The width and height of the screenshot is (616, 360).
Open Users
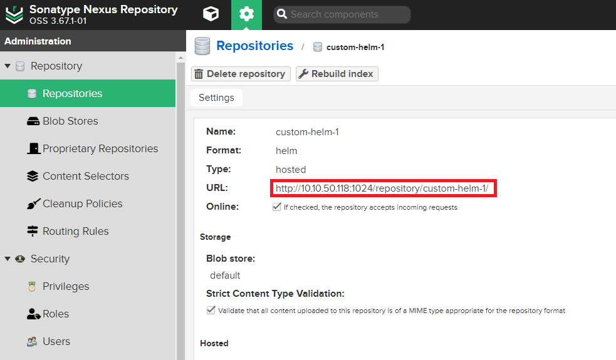tap(56, 342)
